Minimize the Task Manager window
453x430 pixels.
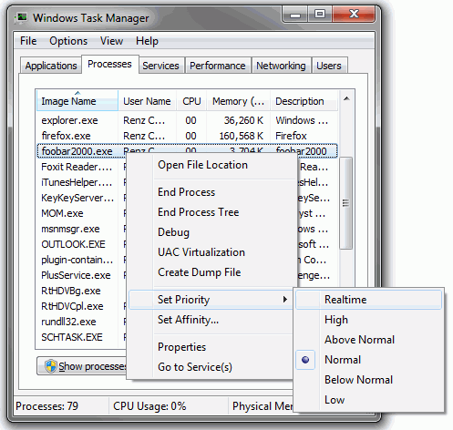295,15
